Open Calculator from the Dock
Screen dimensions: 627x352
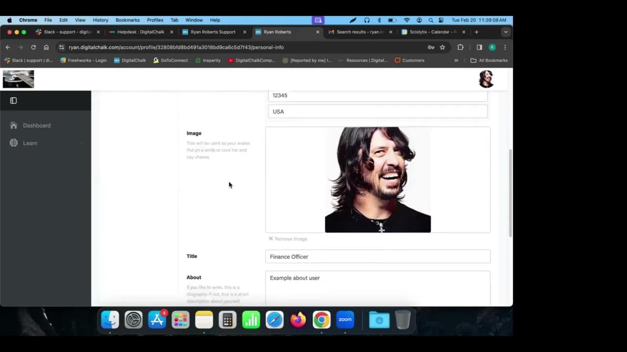[227, 320]
